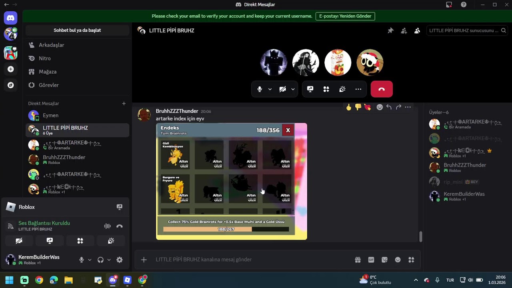Open the emoji picker in message bar
The image size is (512, 288).
[x=398, y=260]
